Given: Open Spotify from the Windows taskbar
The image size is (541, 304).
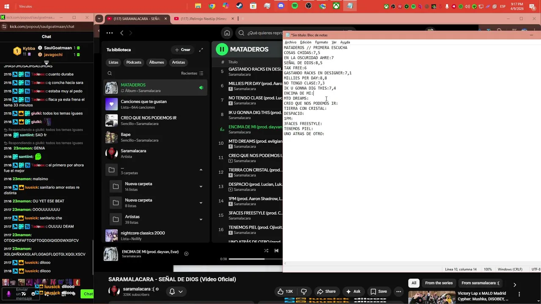Looking at the screenshot, I should click(x=295, y=6).
